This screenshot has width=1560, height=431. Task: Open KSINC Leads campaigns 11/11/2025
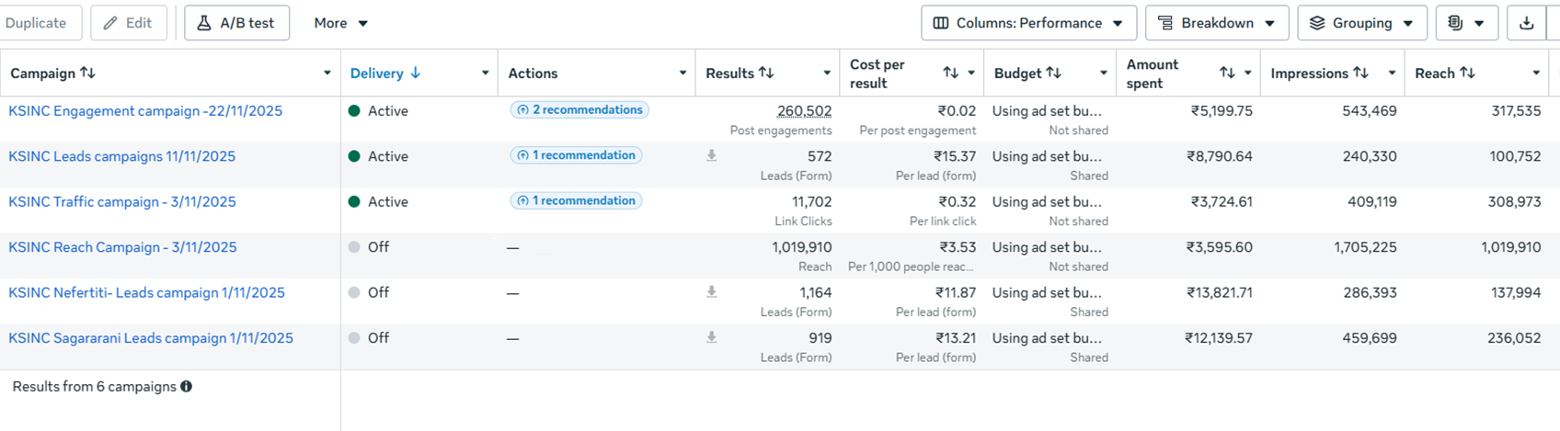pyautogui.click(x=122, y=156)
